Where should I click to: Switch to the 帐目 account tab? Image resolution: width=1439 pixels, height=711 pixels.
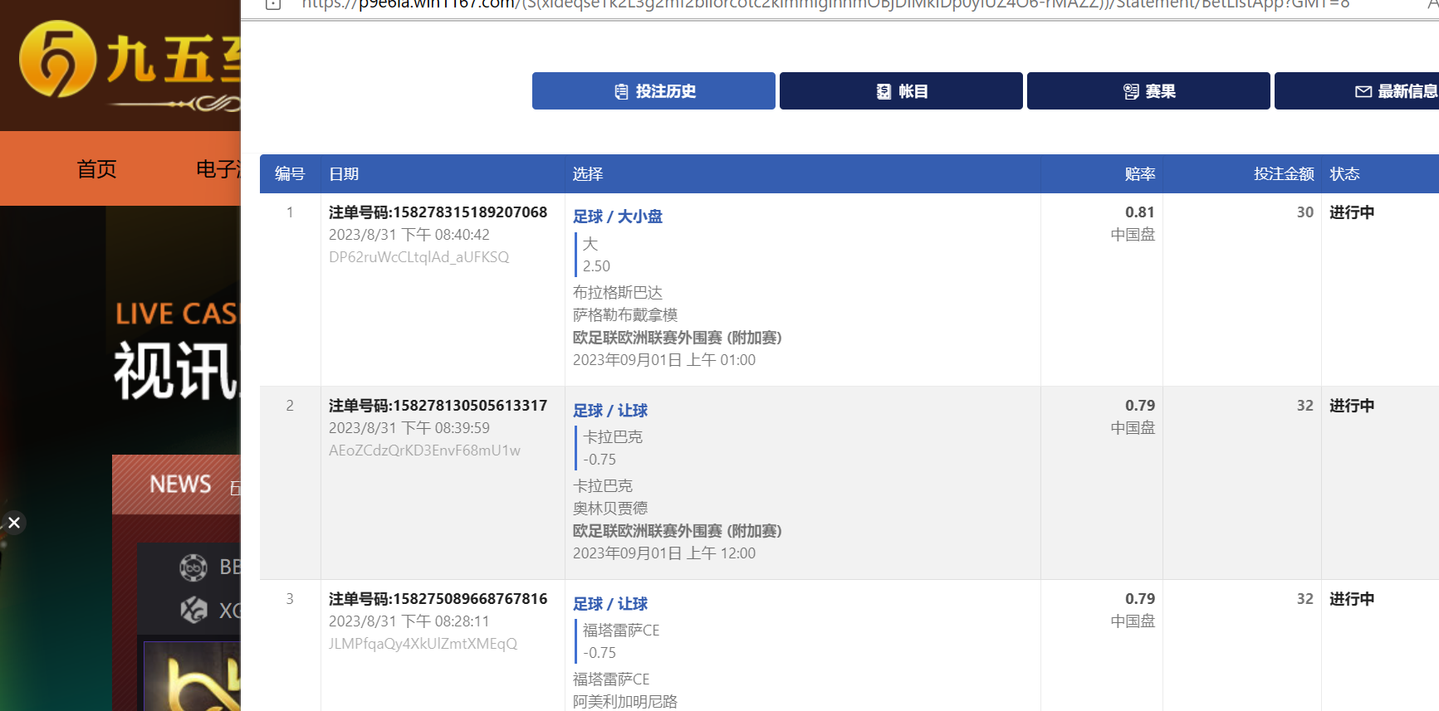[x=901, y=91]
